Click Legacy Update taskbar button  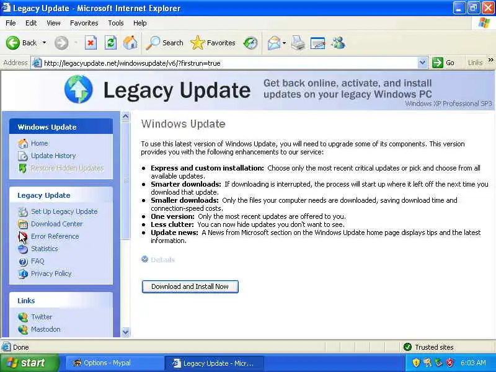click(214, 363)
